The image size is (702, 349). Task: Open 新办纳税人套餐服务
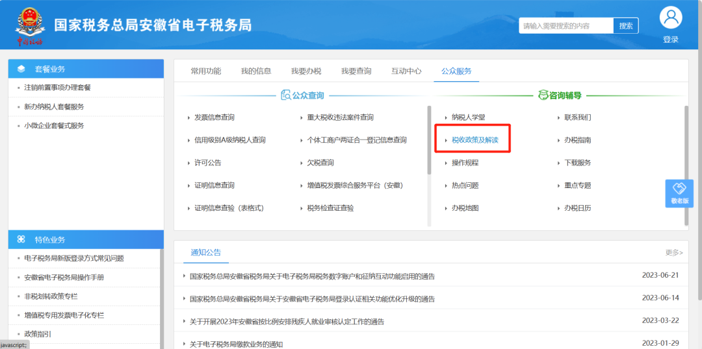pos(54,107)
